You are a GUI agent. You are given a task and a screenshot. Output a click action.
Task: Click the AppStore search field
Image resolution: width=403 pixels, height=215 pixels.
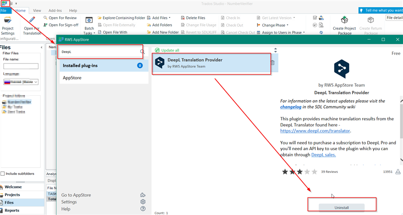point(100,52)
